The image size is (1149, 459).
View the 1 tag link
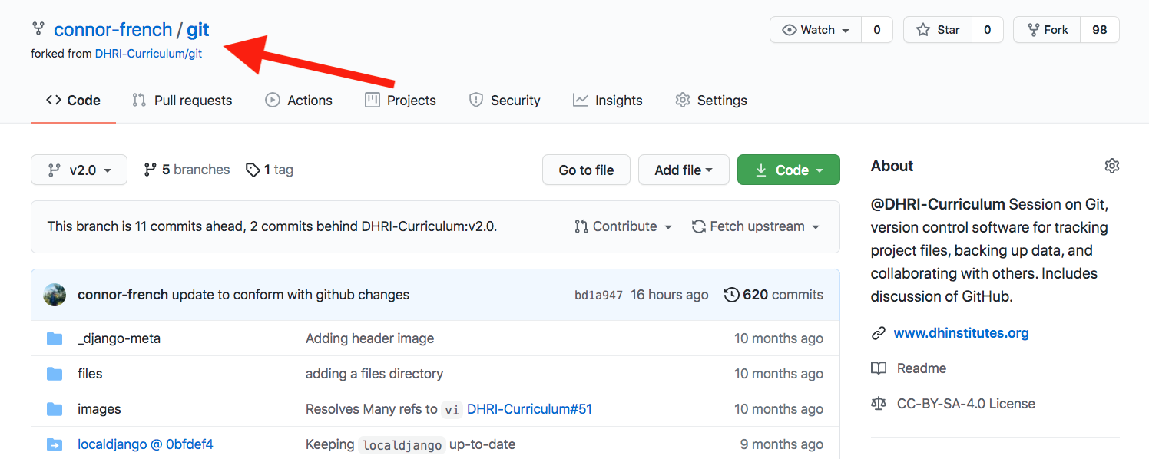click(270, 170)
